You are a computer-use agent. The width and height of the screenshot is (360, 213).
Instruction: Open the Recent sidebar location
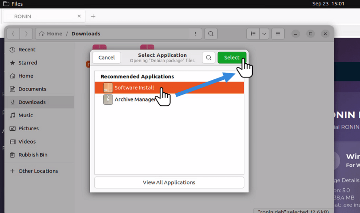tap(27, 49)
